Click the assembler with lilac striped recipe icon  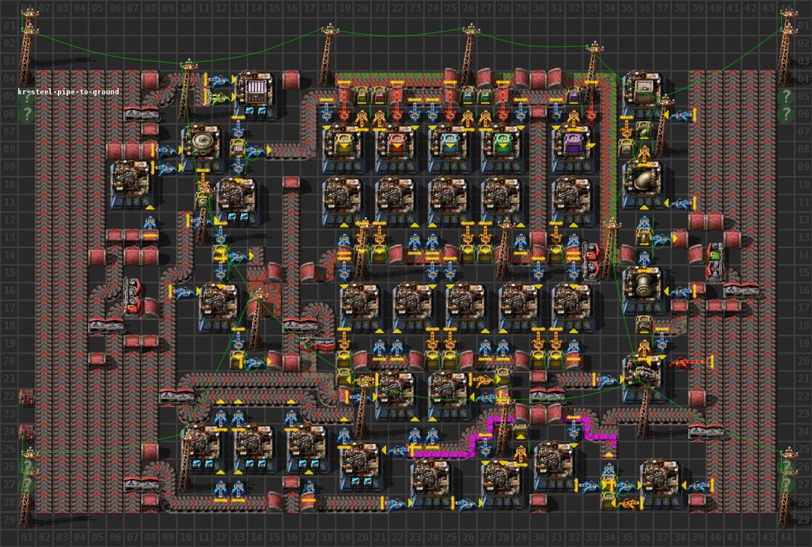click(255, 94)
